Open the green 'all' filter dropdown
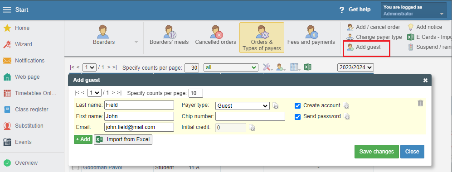The image size is (452, 172). pyautogui.click(x=231, y=67)
